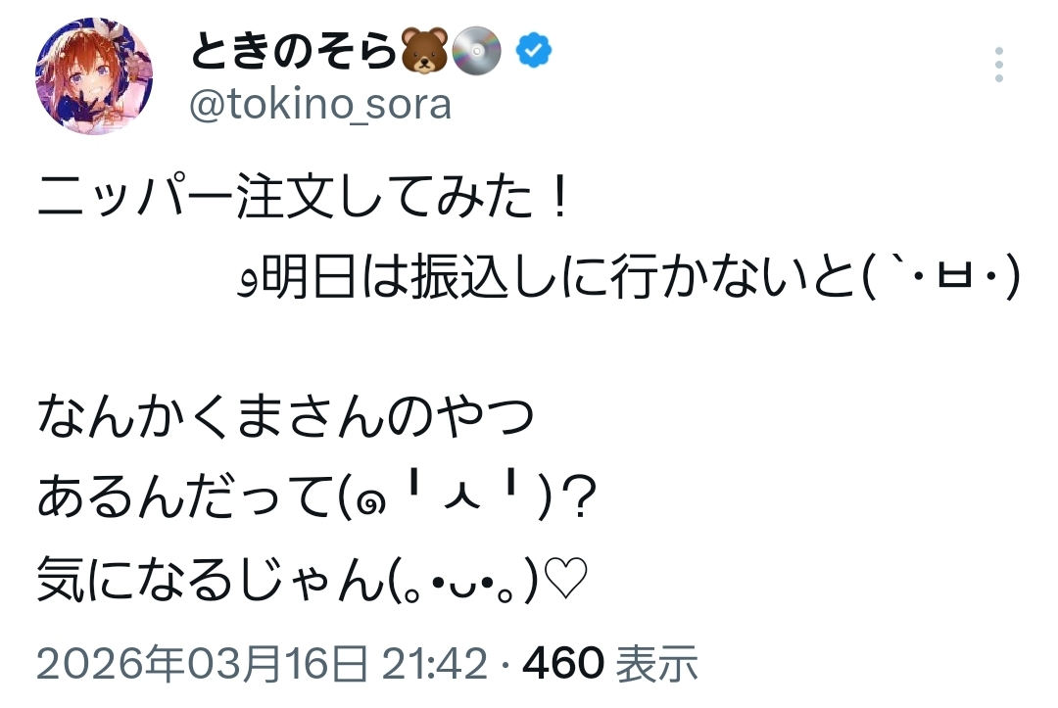Click the kaomoji after 行かないと
Viewport: 1058px width, 708px height.
pos(940,282)
